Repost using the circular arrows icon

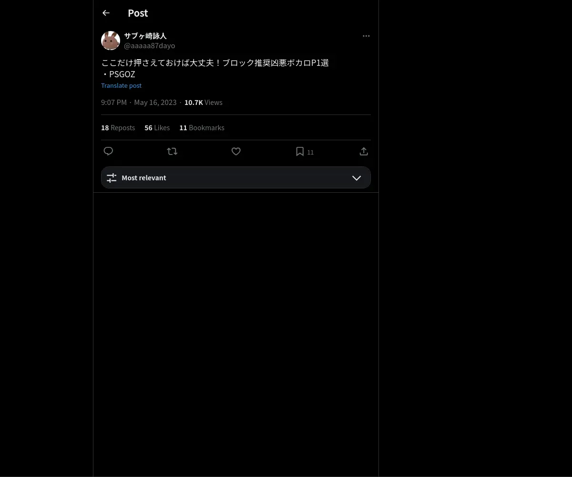click(172, 151)
